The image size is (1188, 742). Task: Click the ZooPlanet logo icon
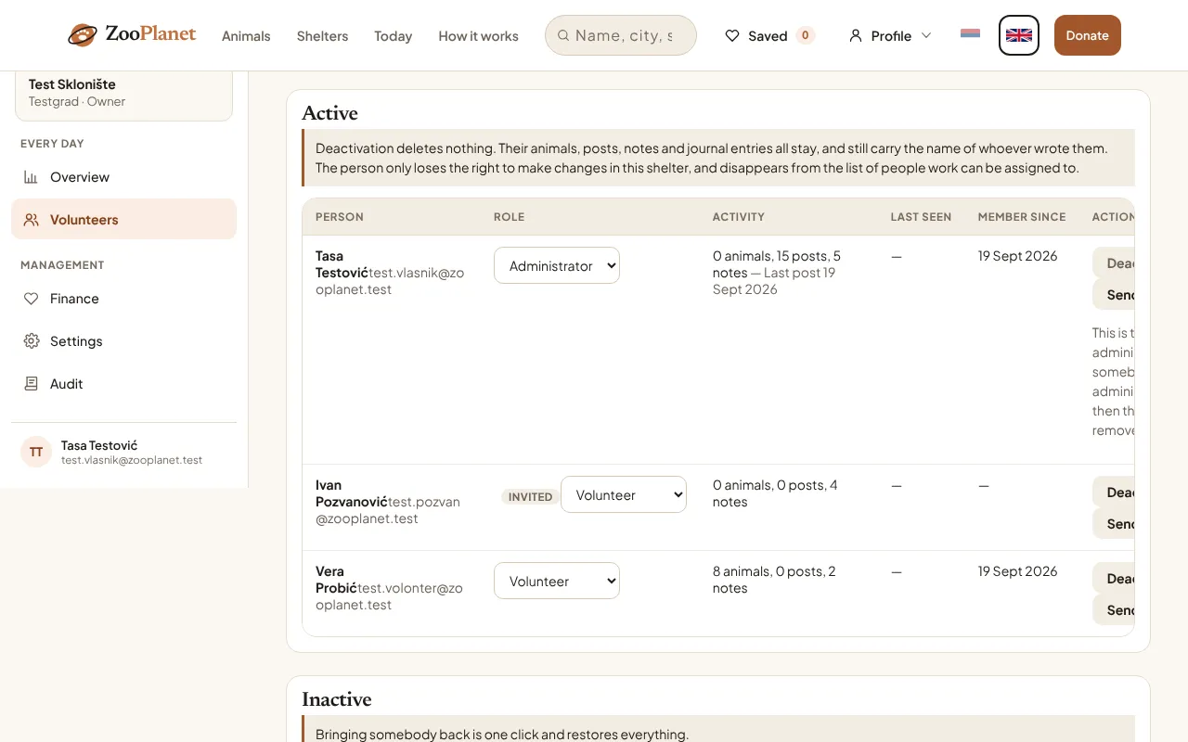(83, 35)
